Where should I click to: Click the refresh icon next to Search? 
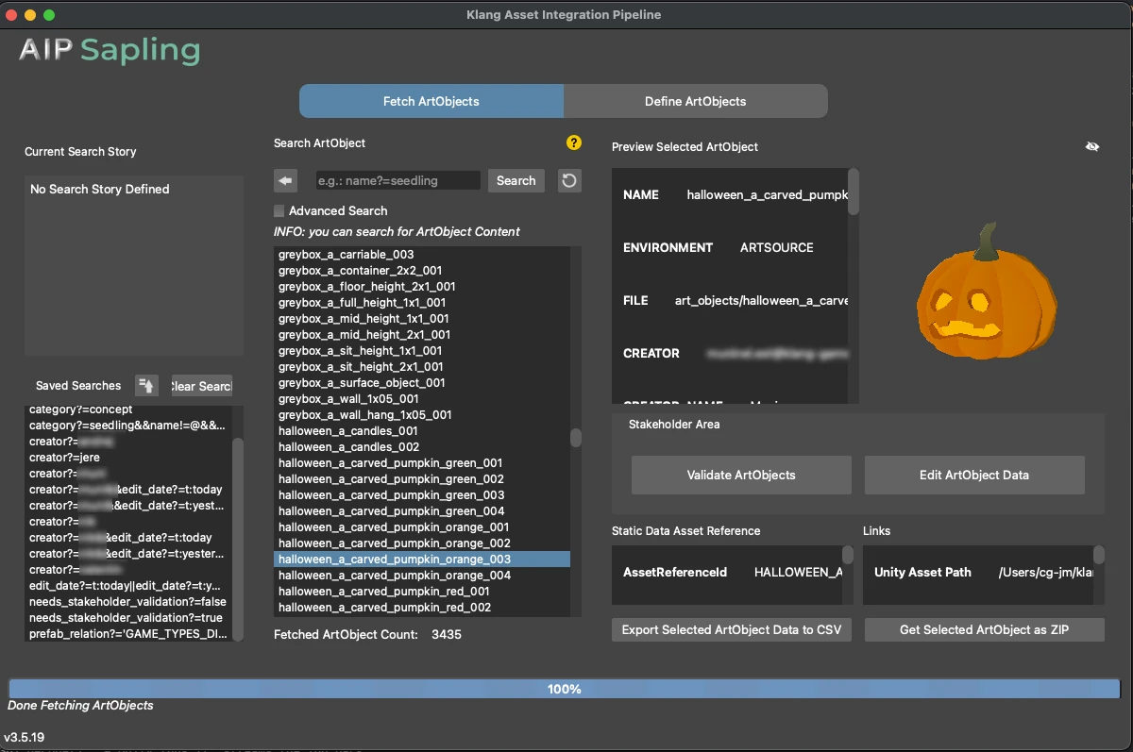coord(569,180)
